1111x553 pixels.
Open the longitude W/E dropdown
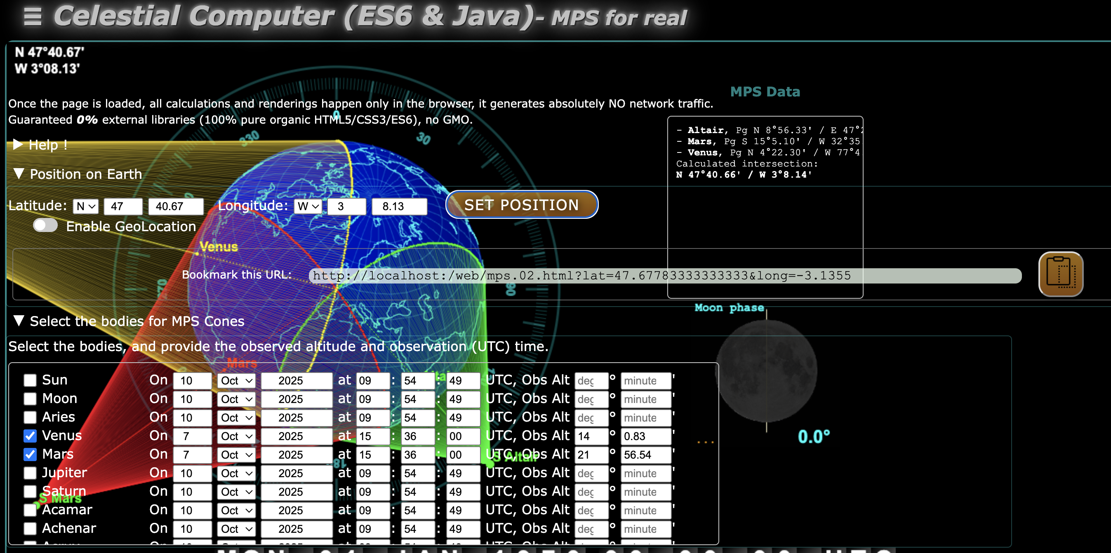(308, 206)
